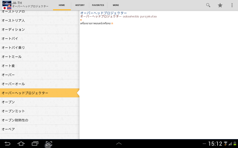Select the オーブンミット entry
Image resolution: width=238 pixels, height=148 pixels.
pyautogui.click(x=40, y=111)
